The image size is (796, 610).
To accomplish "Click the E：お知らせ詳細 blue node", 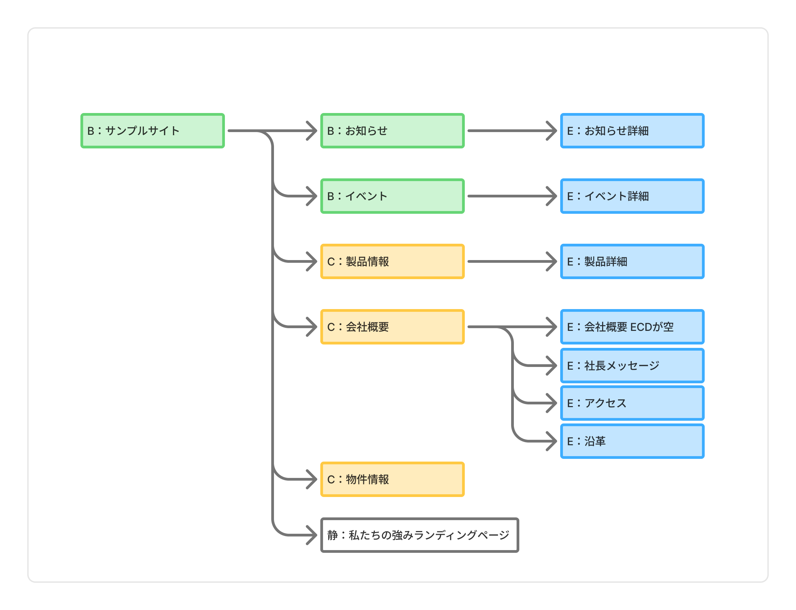I will point(632,131).
